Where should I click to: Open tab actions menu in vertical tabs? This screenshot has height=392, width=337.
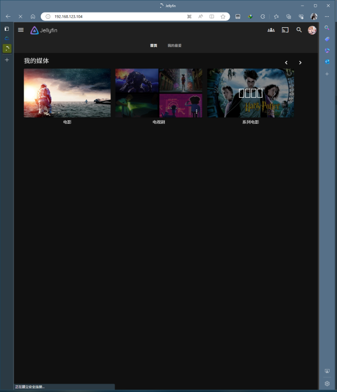(7, 29)
